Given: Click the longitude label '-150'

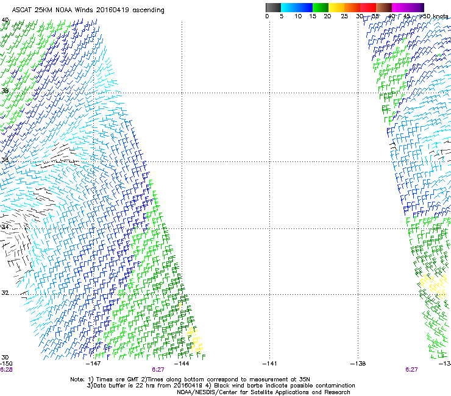Looking at the screenshot, I should click(6, 364).
